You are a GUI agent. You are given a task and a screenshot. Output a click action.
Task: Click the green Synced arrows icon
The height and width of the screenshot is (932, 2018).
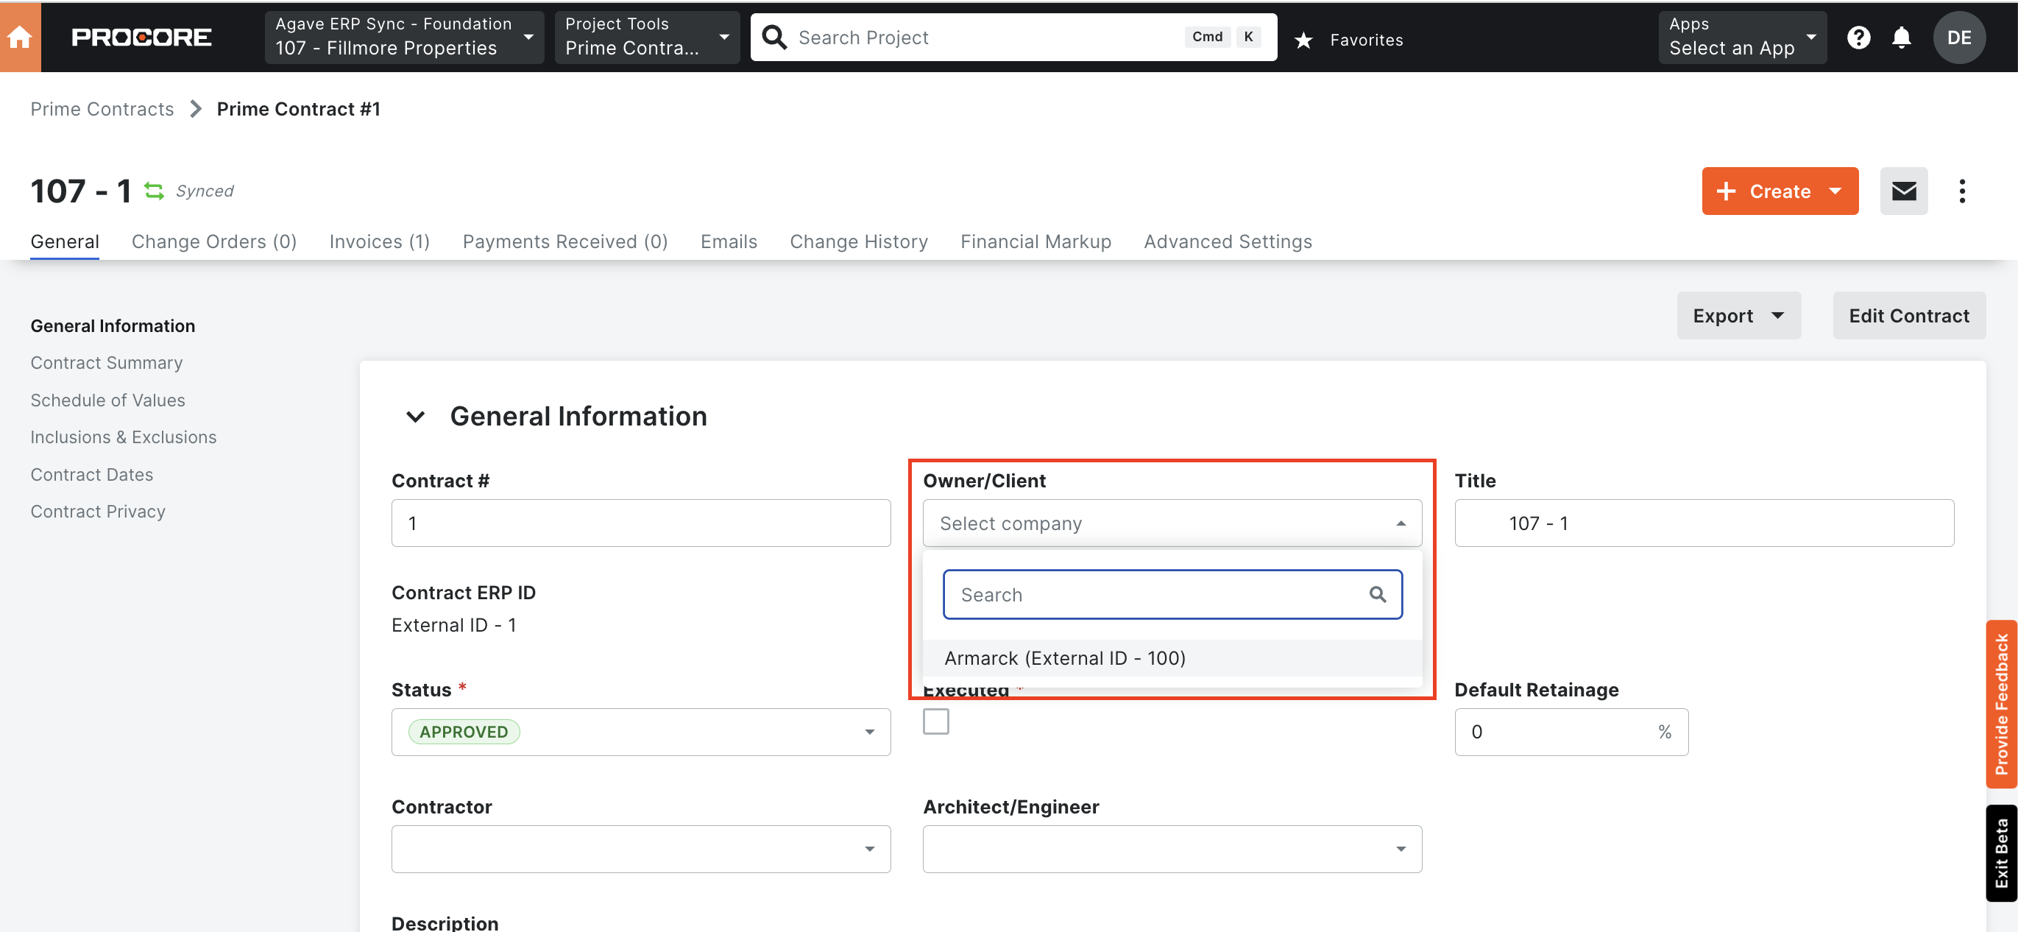155,191
